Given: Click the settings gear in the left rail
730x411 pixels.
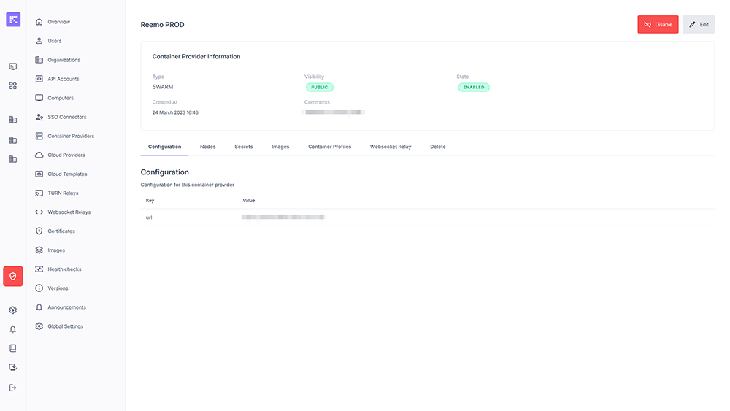Looking at the screenshot, I should click(13, 310).
